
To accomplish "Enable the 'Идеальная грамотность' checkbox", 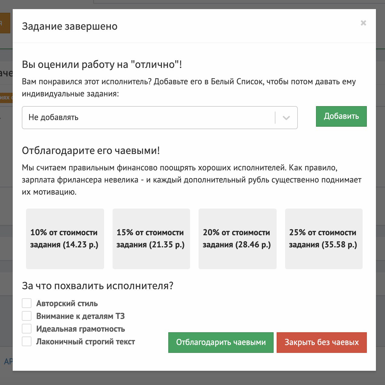I will [x=27, y=329].
